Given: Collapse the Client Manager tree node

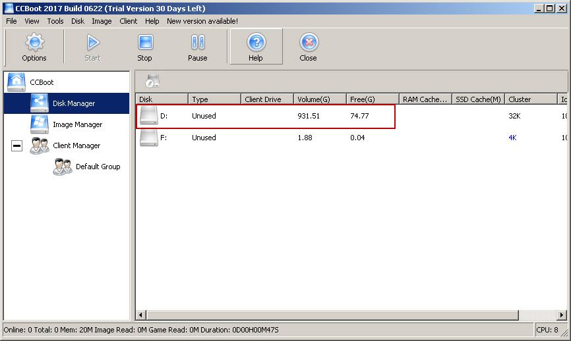Looking at the screenshot, I should [16, 145].
